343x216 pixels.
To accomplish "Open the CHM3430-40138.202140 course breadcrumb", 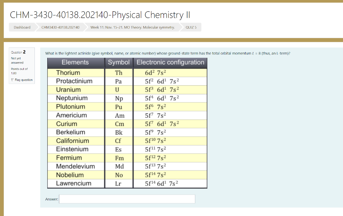I will pyautogui.click(x=60, y=27).
